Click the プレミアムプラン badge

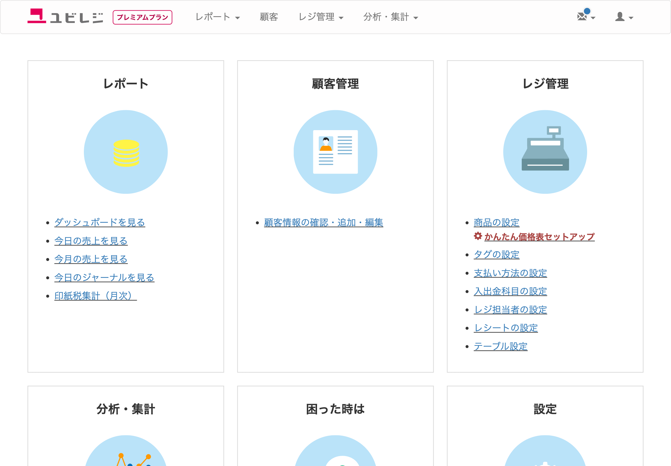click(x=142, y=17)
